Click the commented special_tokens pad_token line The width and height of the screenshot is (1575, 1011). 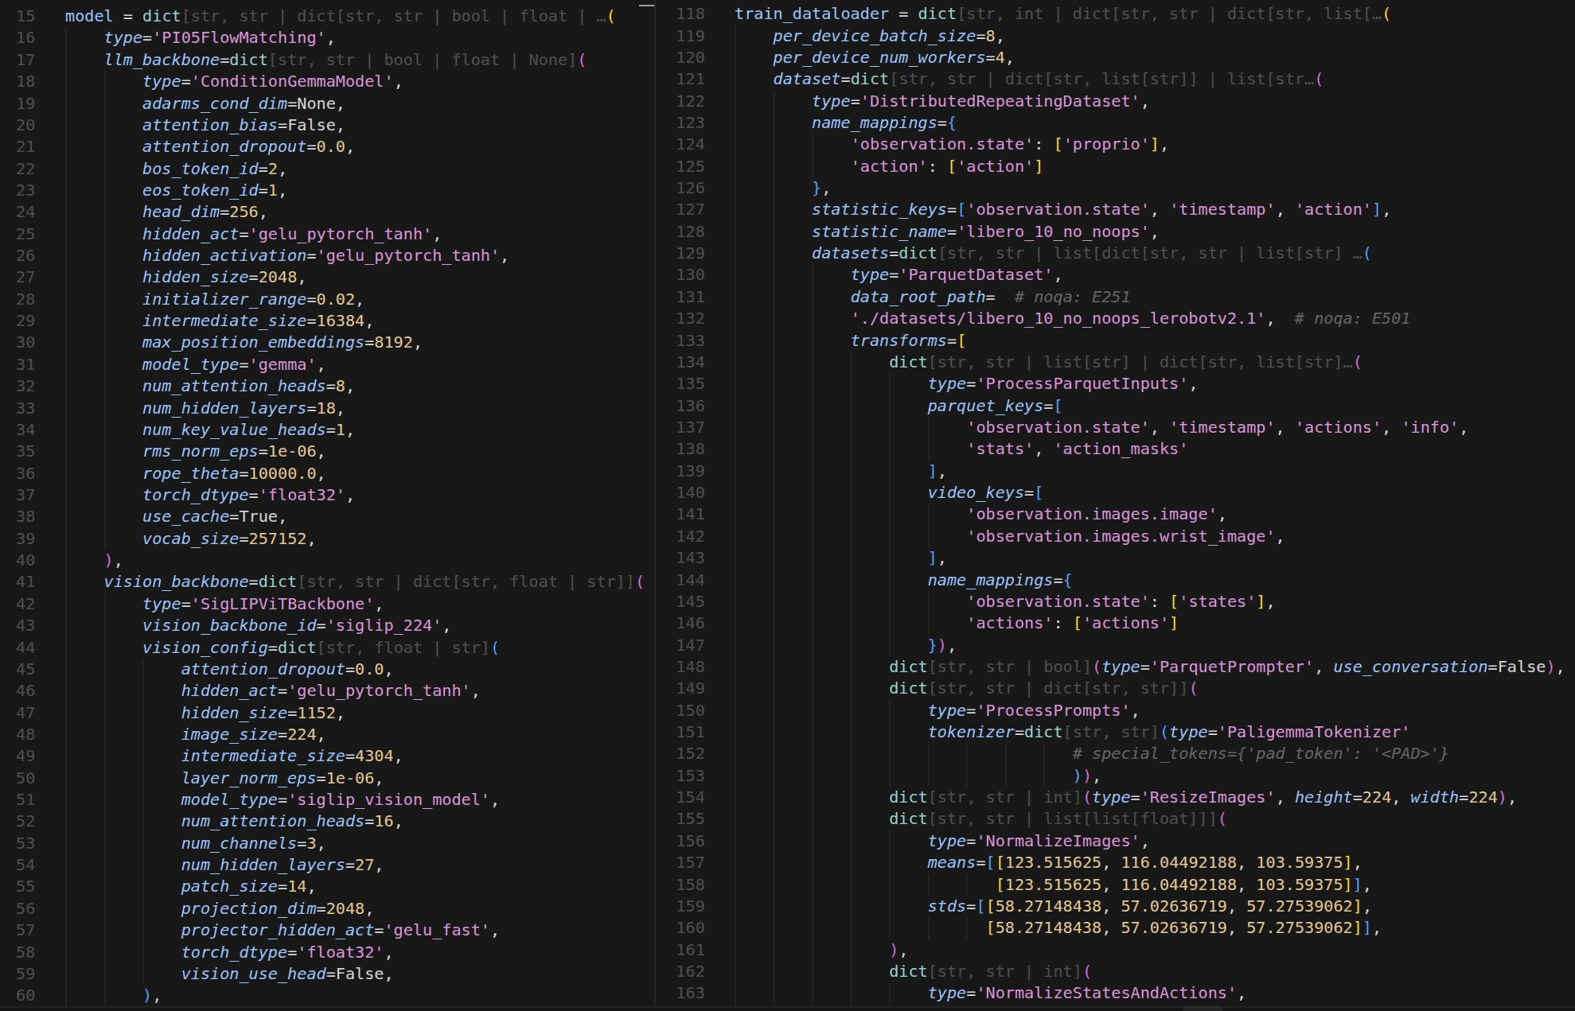[1259, 753]
